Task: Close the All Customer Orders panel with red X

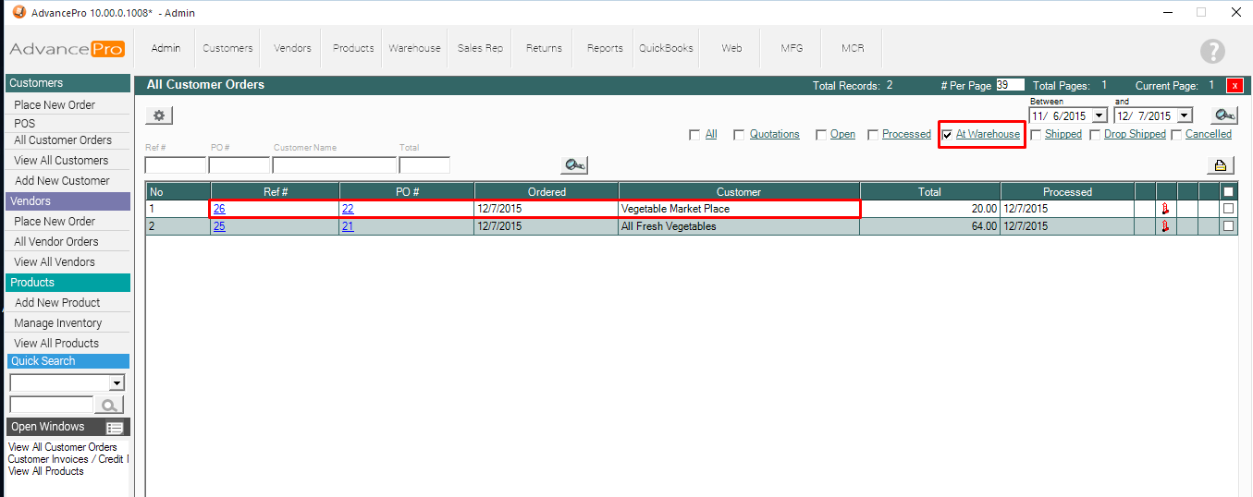Action: (1235, 86)
